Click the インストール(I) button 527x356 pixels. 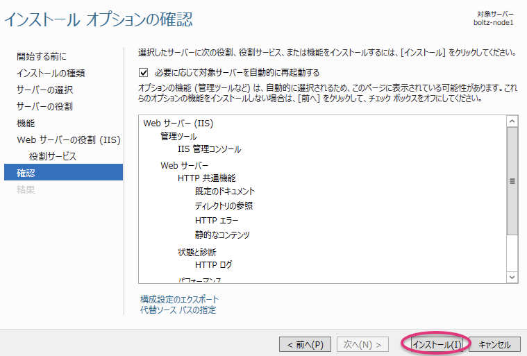click(x=437, y=345)
